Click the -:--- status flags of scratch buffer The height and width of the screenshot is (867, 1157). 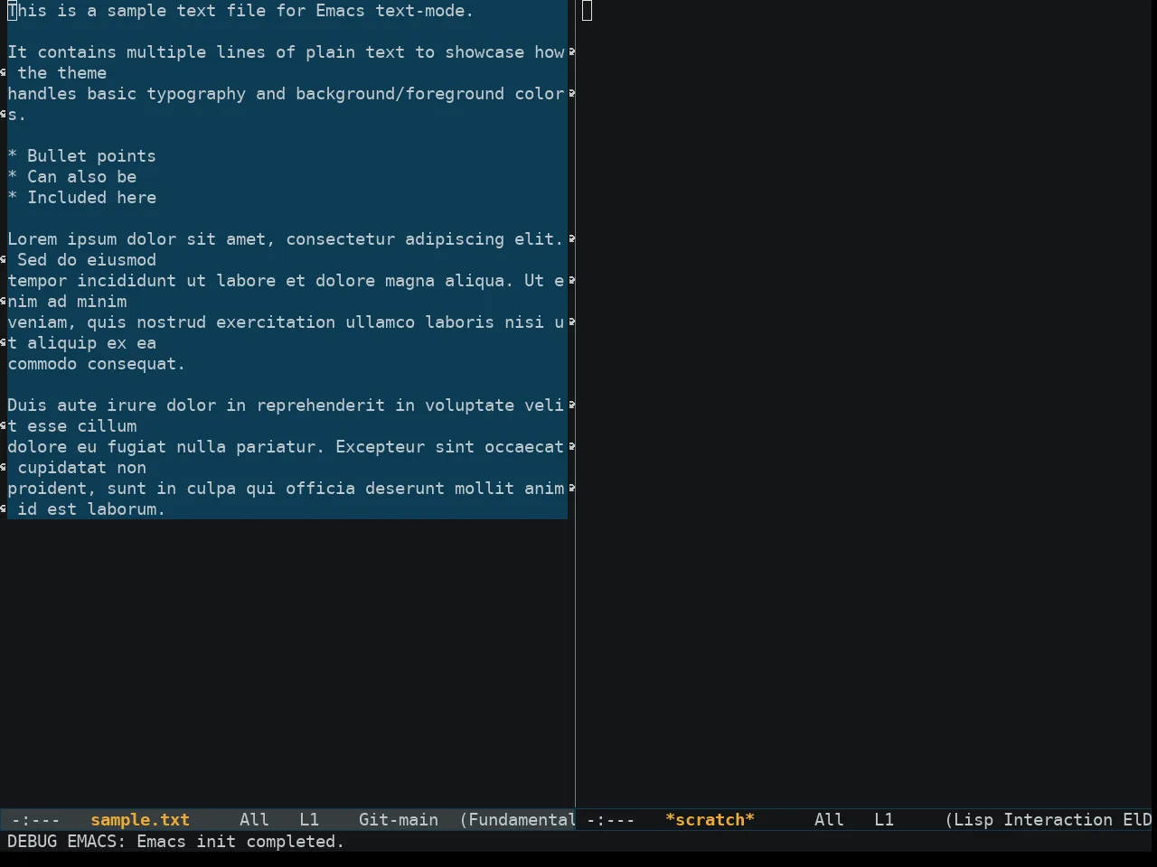pos(610,820)
